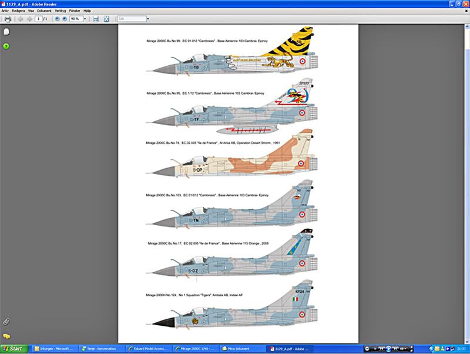
Task: Click the green help icon in the sidebar
Action: (6, 46)
